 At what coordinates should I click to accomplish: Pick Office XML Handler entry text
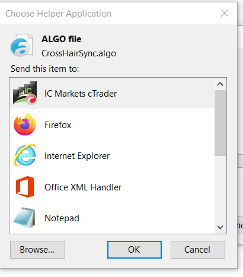(83, 187)
